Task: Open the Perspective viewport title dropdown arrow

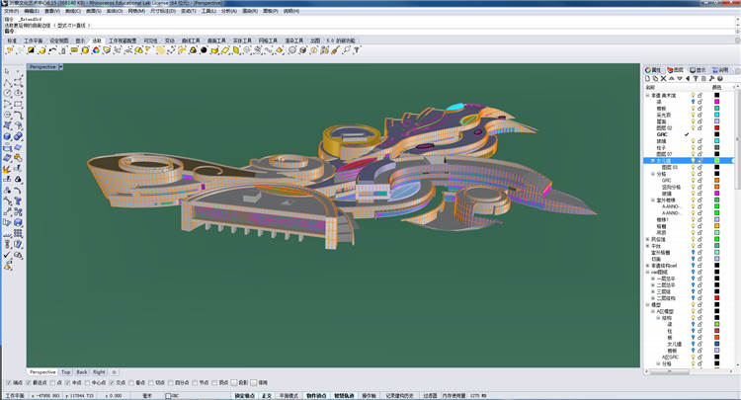Action: coord(61,67)
